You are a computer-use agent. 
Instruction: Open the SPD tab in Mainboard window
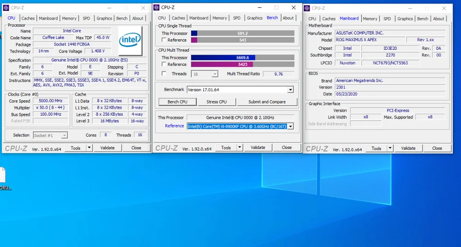[x=387, y=19]
